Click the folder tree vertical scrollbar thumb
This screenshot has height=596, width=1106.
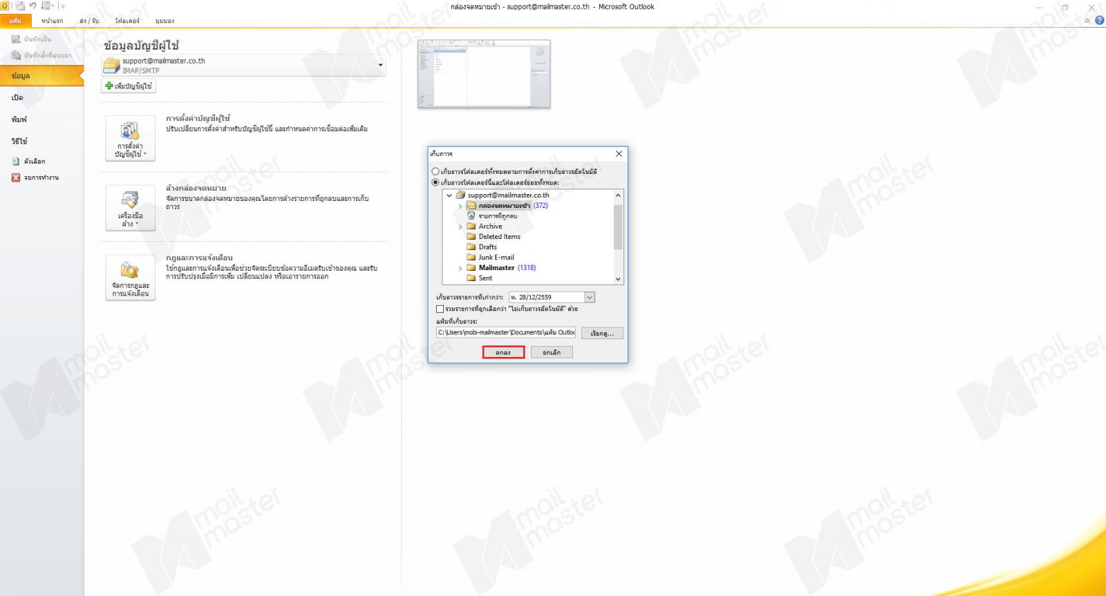(x=618, y=227)
